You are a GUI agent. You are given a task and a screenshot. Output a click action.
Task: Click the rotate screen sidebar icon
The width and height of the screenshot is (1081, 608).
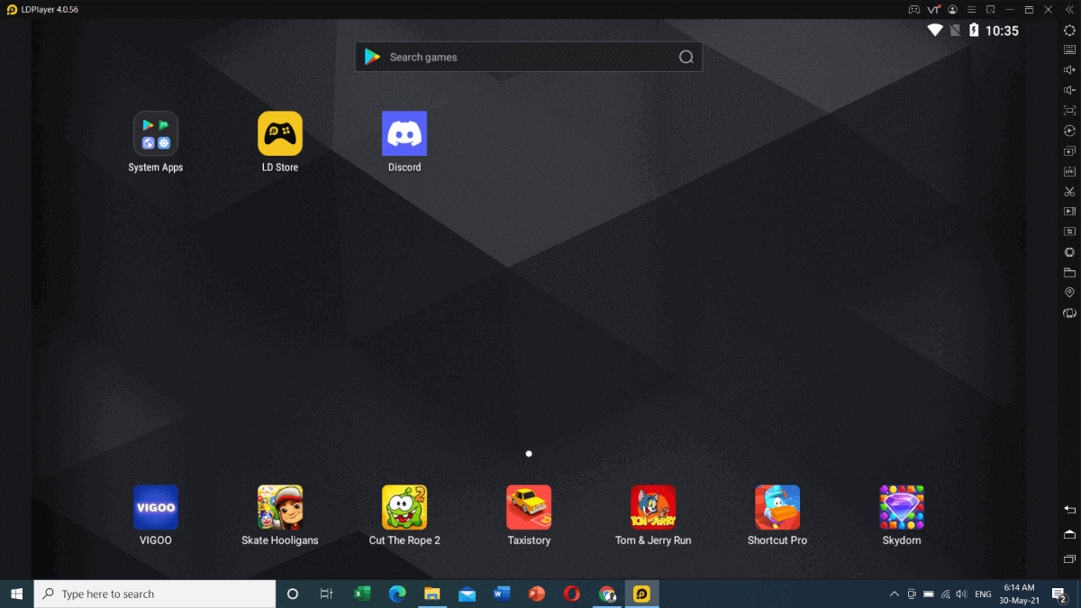pyautogui.click(x=1069, y=313)
